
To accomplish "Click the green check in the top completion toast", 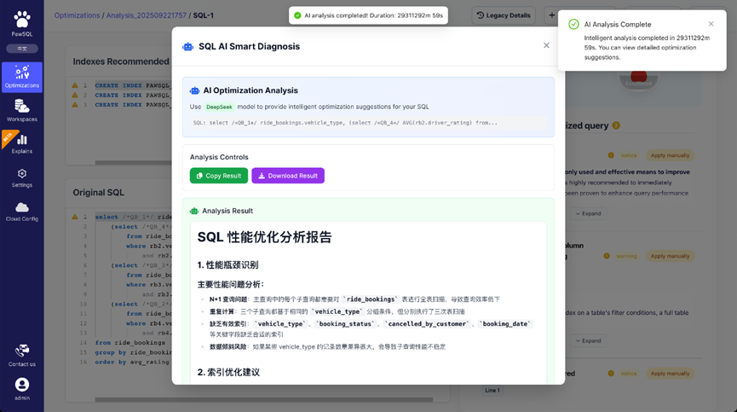I will [x=297, y=15].
